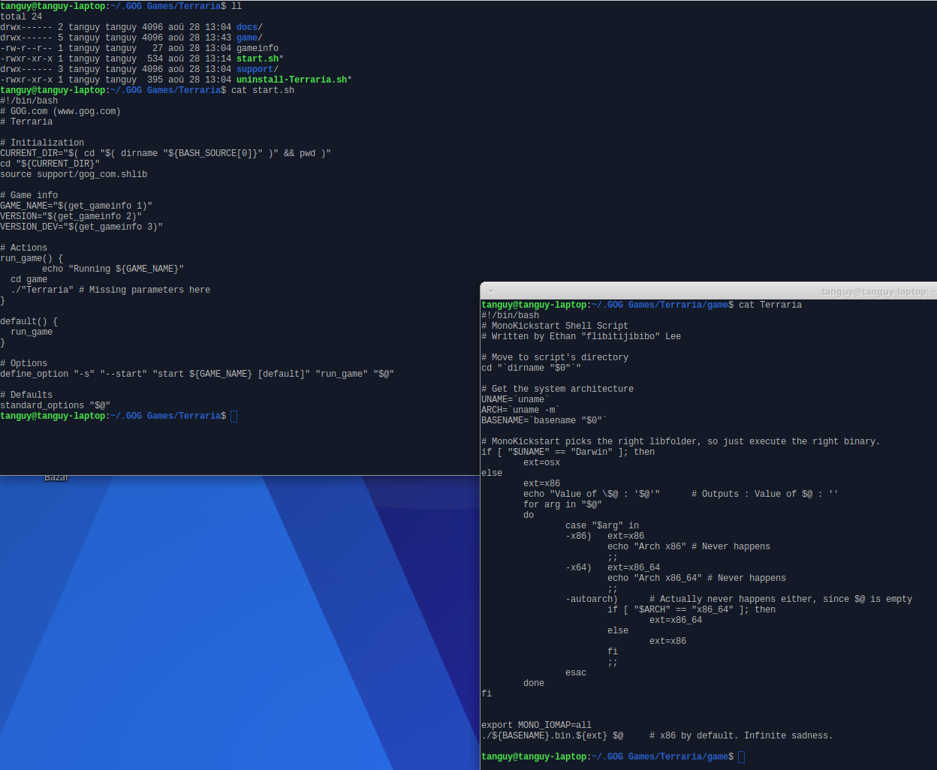Image resolution: width=937 pixels, height=770 pixels.
Task: Click the 'CURRENT_DIR=' assignment line
Action: coord(165,153)
